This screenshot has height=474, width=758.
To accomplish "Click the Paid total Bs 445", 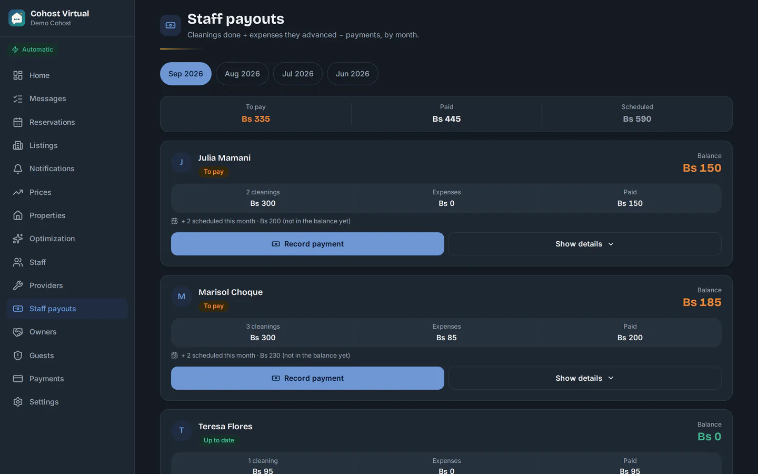I will click(446, 119).
